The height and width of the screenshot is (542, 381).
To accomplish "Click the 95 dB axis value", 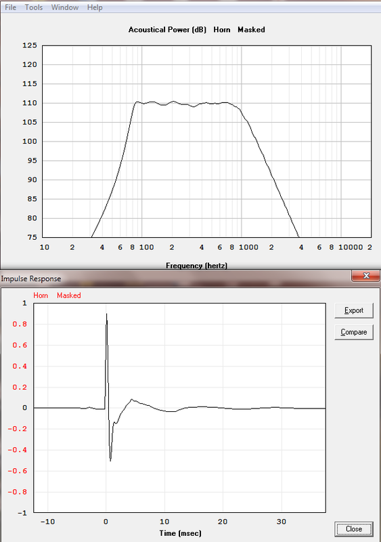I will (x=32, y=161).
